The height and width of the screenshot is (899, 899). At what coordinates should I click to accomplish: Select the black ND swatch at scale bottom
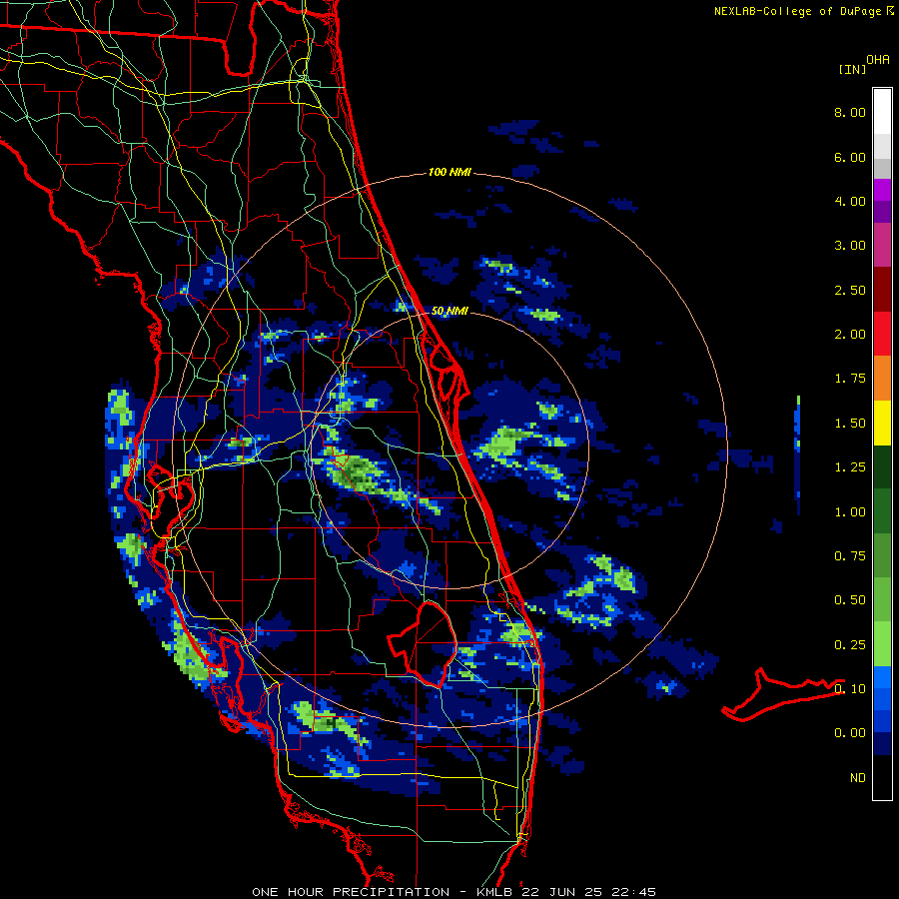(x=882, y=777)
